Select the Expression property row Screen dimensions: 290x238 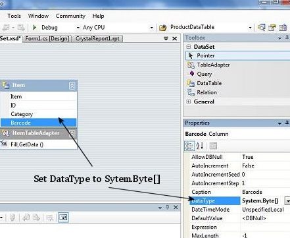pyautogui.click(x=240, y=227)
